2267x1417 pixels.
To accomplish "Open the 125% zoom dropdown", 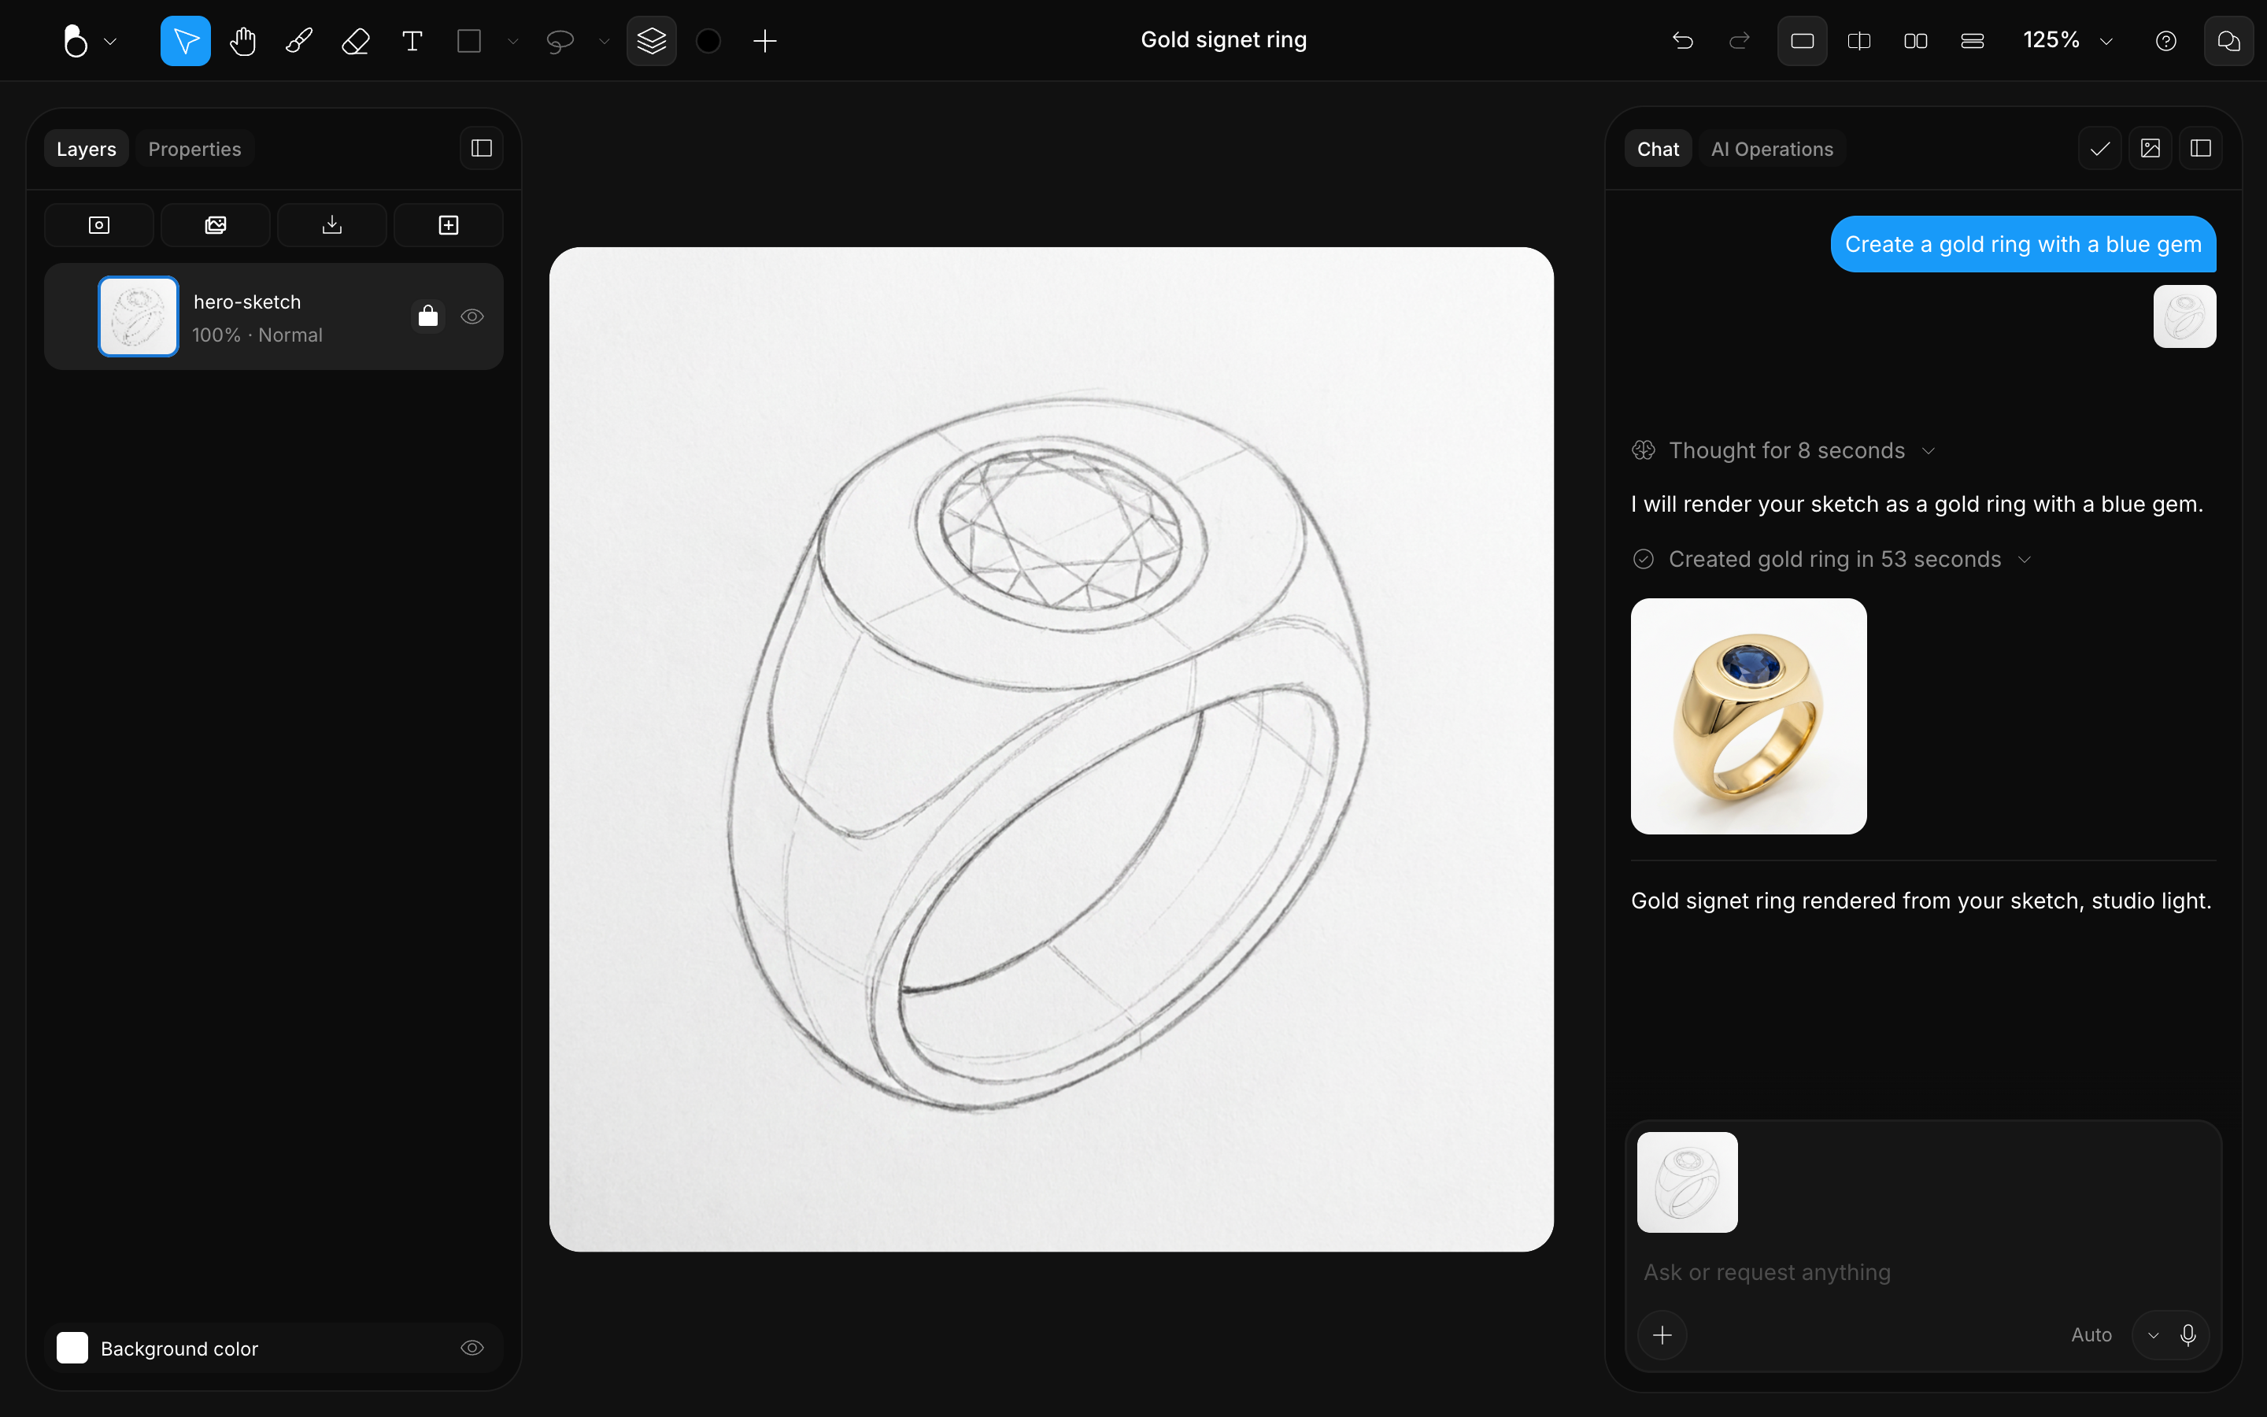I will click(x=2068, y=40).
